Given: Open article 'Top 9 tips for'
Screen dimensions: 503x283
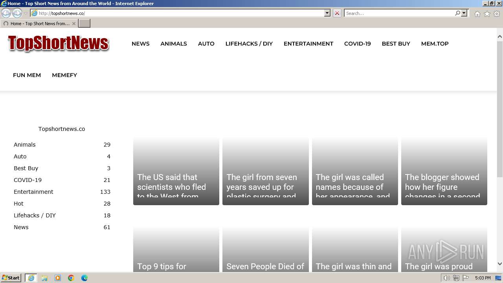Looking at the screenshot, I should pyautogui.click(x=176, y=249).
